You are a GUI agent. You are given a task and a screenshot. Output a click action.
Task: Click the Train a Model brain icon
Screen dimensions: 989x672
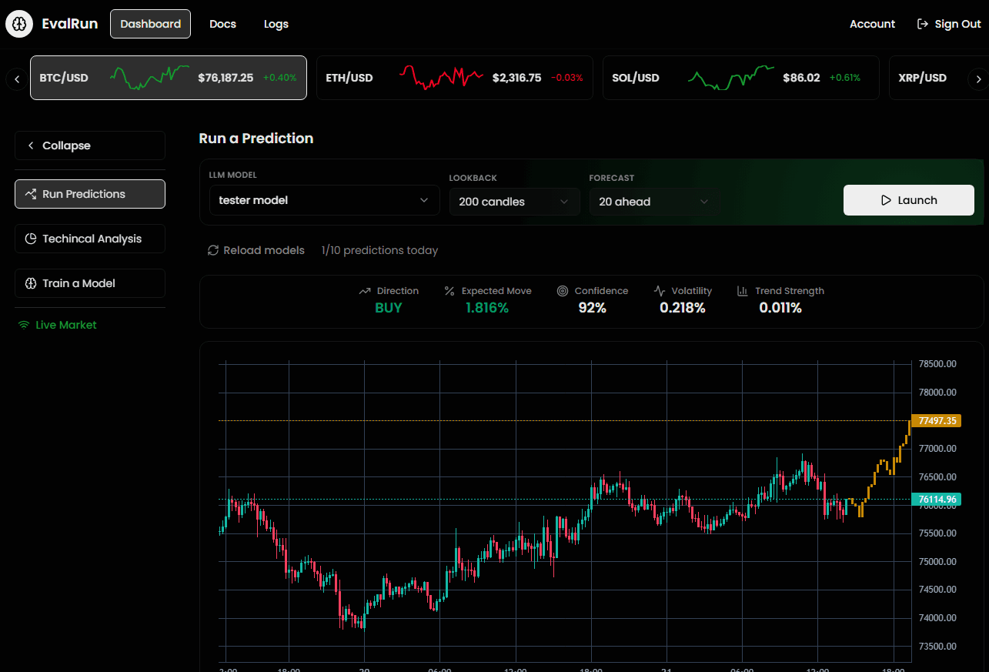(x=31, y=283)
